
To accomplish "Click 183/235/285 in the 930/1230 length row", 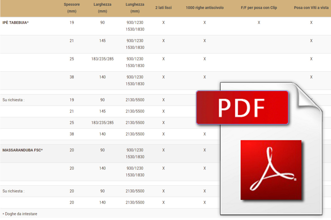I will coord(102,59).
